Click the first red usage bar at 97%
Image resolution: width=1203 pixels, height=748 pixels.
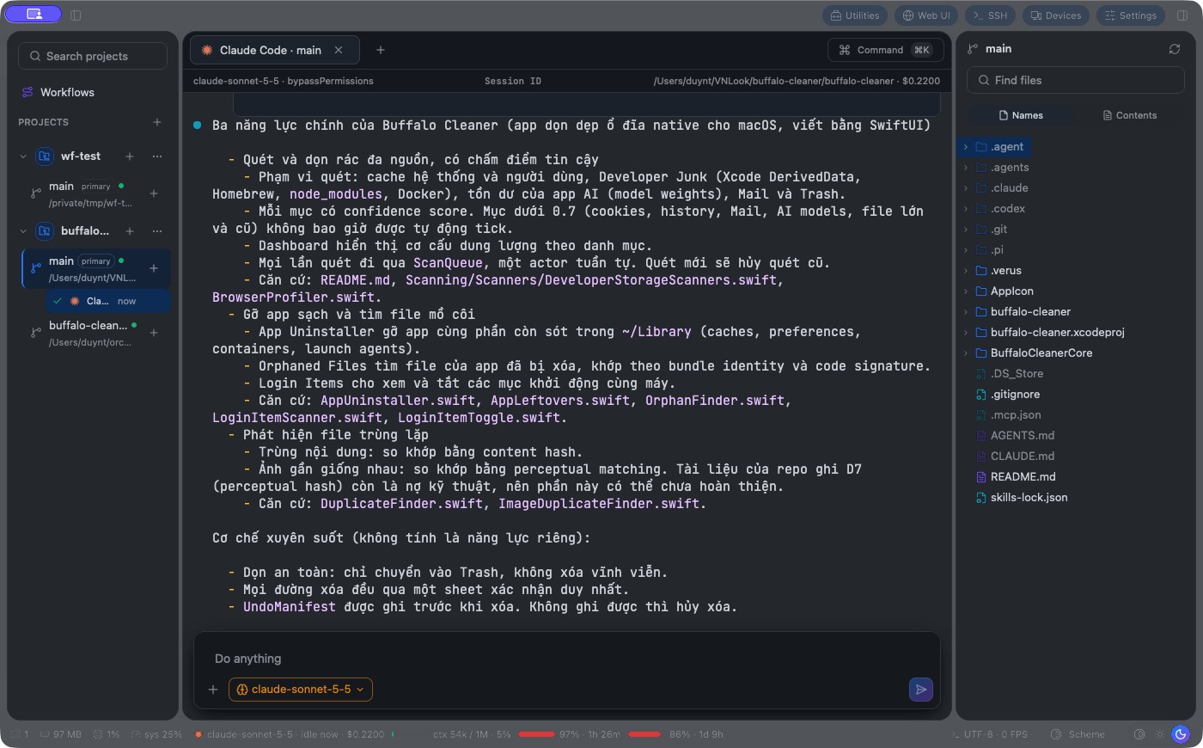pyautogui.click(x=537, y=734)
